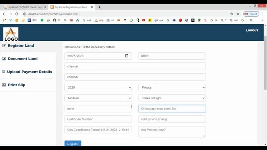
Task: Open the YouTube bookmark icon
Action: [144, 20]
